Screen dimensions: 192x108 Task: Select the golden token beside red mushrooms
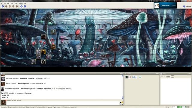coord(53,47)
